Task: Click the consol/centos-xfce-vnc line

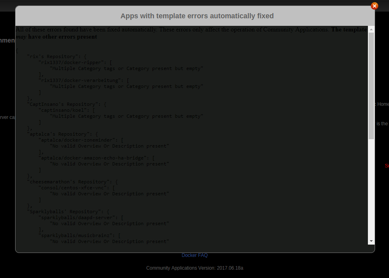Action: tap(76, 188)
